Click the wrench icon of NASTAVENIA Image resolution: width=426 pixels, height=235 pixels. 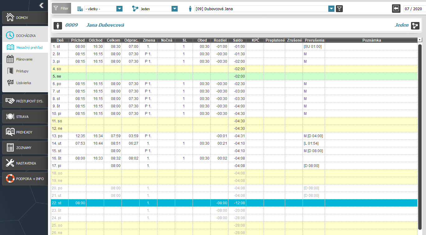tap(10, 163)
